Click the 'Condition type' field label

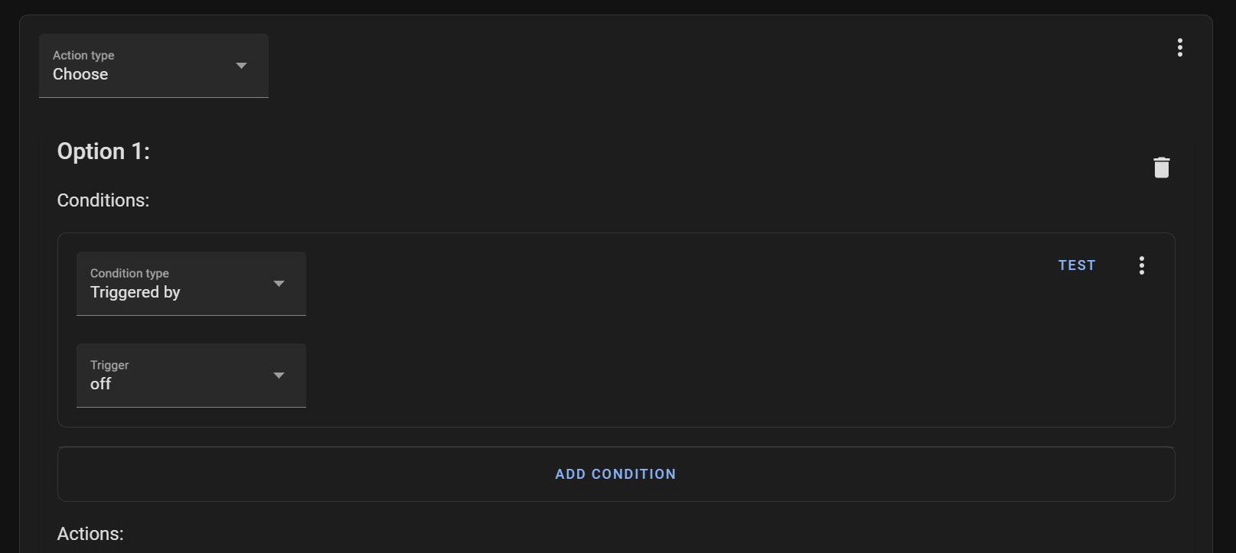(129, 273)
